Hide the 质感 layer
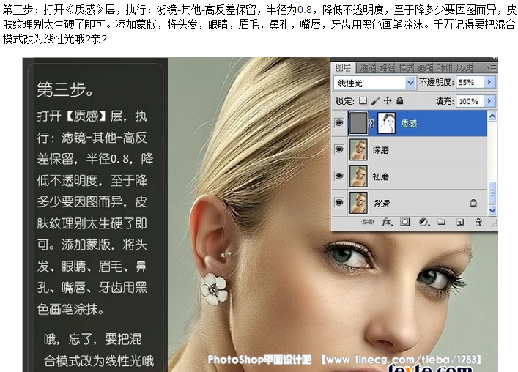Image resolution: width=518 pixels, height=372 pixels. coord(339,123)
